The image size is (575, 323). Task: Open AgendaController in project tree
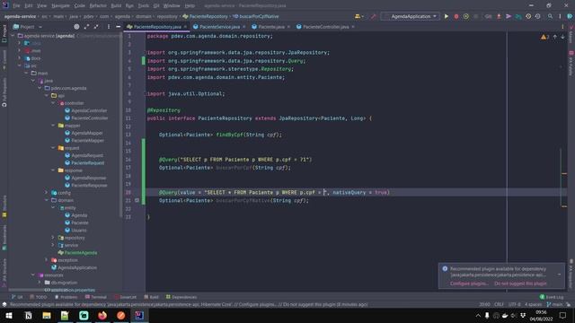pos(89,110)
